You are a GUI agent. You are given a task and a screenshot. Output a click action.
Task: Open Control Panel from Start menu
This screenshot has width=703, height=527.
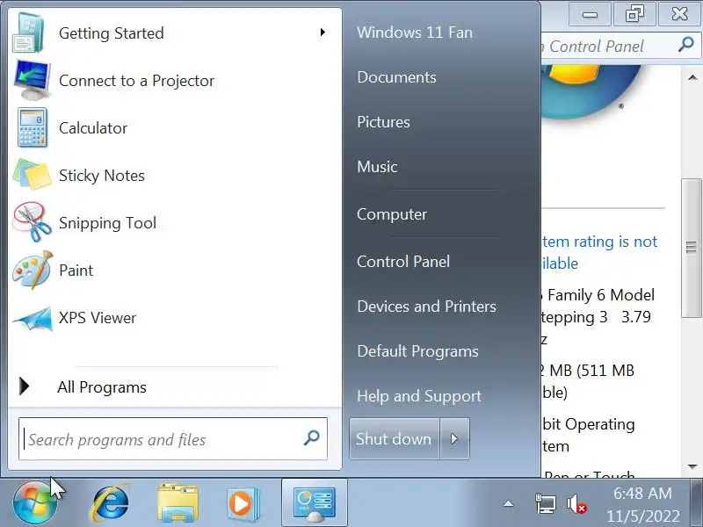coord(403,261)
